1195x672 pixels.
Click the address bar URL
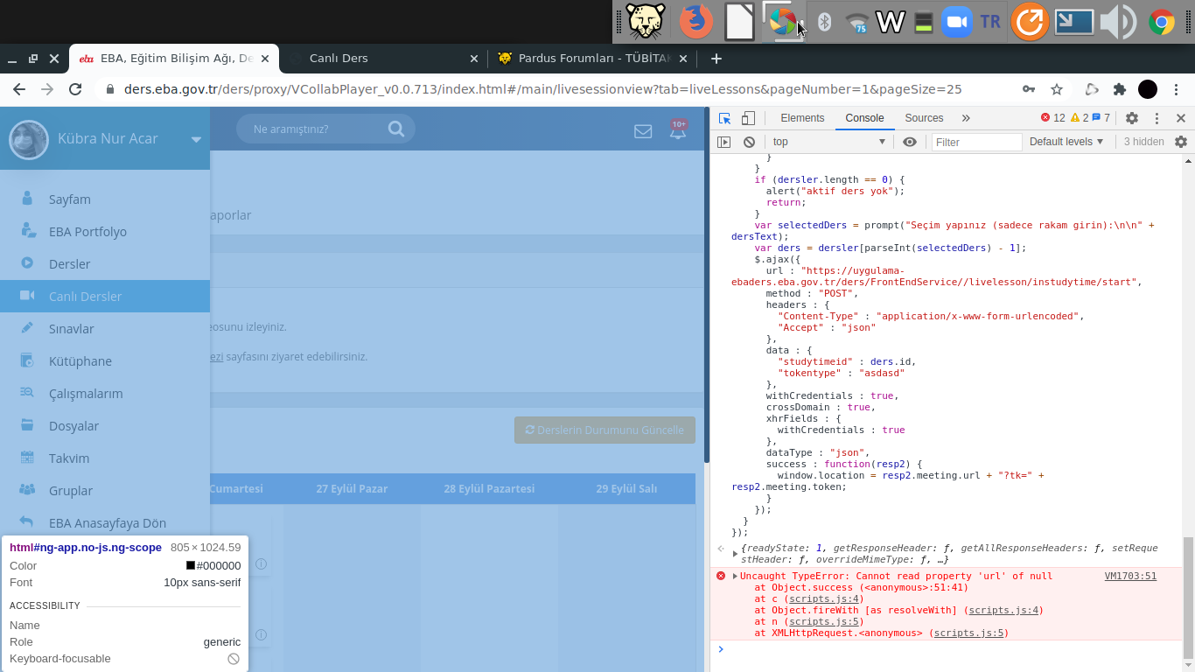click(x=542, y=89)
